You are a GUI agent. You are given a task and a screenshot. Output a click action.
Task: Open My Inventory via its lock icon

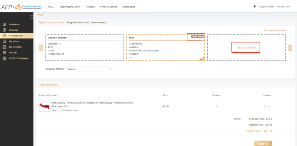click(4, 47)
